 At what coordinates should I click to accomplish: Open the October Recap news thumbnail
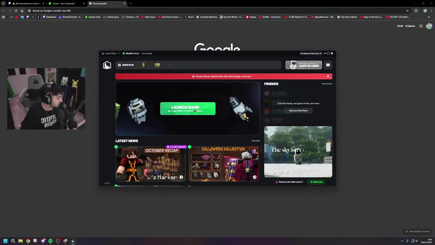coord(150,164)
